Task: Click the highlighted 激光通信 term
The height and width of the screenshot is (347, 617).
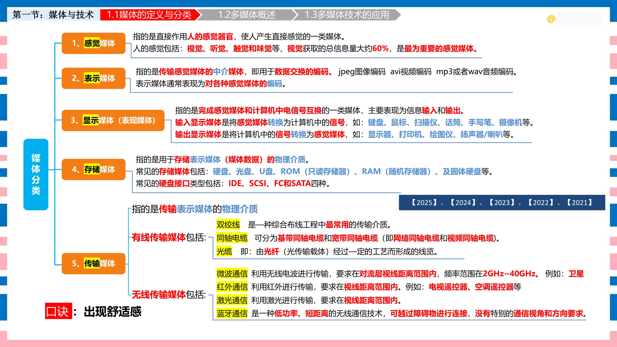Action: [x=232, y=300]
